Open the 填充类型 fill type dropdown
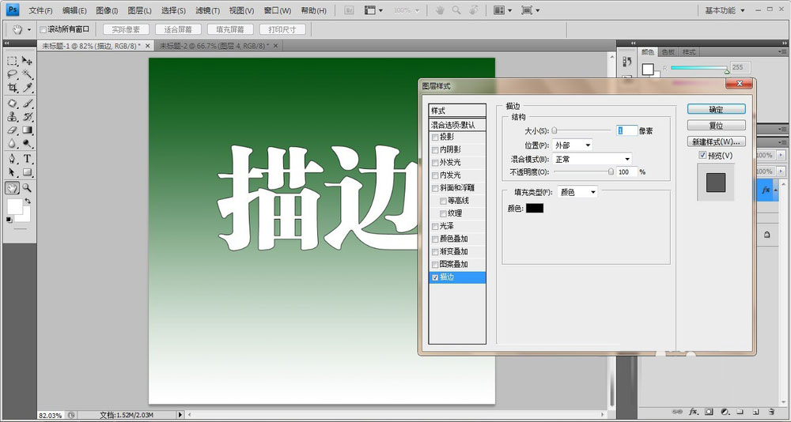791x422 pixels. 577,192
